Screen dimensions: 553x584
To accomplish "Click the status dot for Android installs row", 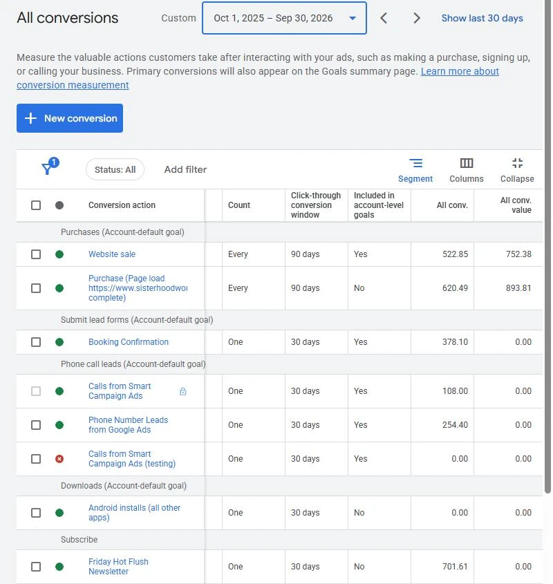I will pos(59,513).
